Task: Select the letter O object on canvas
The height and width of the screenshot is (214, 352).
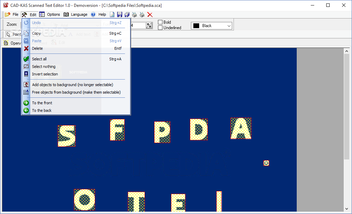Action: point(84,200)
